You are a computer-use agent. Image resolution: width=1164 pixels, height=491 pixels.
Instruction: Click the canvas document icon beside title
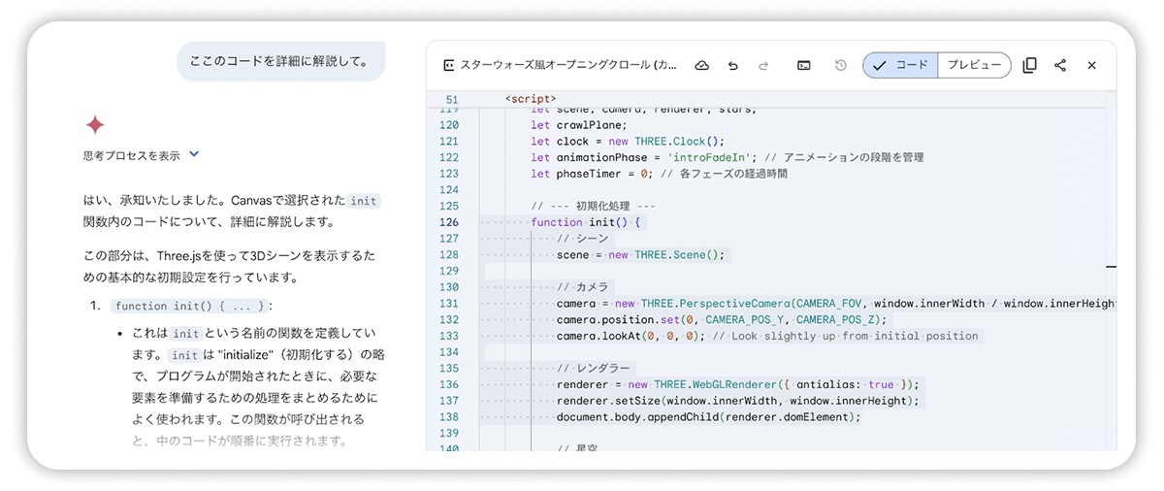coord(449,65)
